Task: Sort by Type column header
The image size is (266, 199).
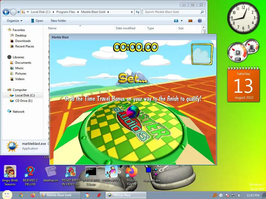Action: click(161, 28)
